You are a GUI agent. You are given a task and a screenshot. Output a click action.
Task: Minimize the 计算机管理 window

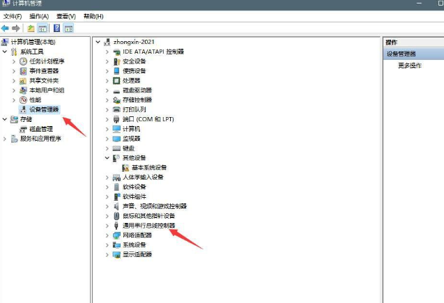click(419, 3)
